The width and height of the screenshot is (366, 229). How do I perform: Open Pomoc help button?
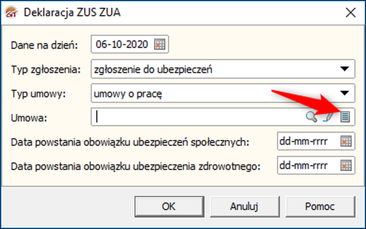(x=320, y=207)
